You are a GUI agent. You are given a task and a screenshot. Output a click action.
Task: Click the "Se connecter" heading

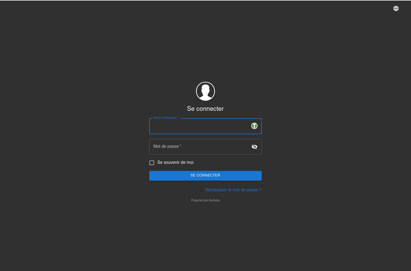click(x=205, y=109)
